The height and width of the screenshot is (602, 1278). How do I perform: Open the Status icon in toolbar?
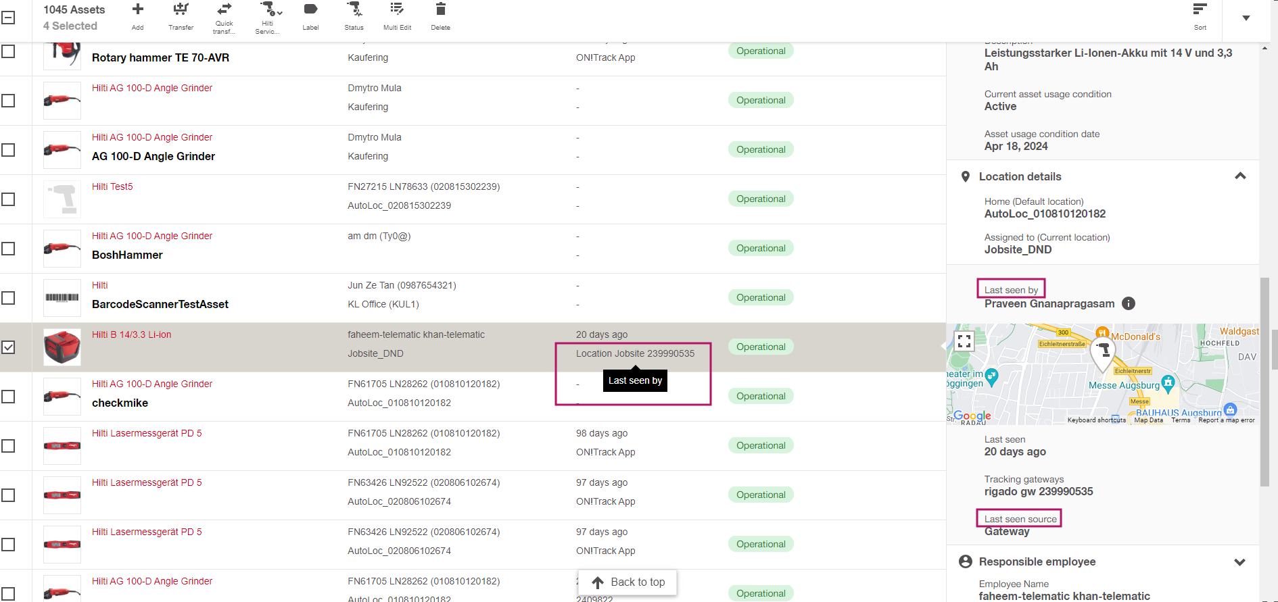(x=354, y=10)
